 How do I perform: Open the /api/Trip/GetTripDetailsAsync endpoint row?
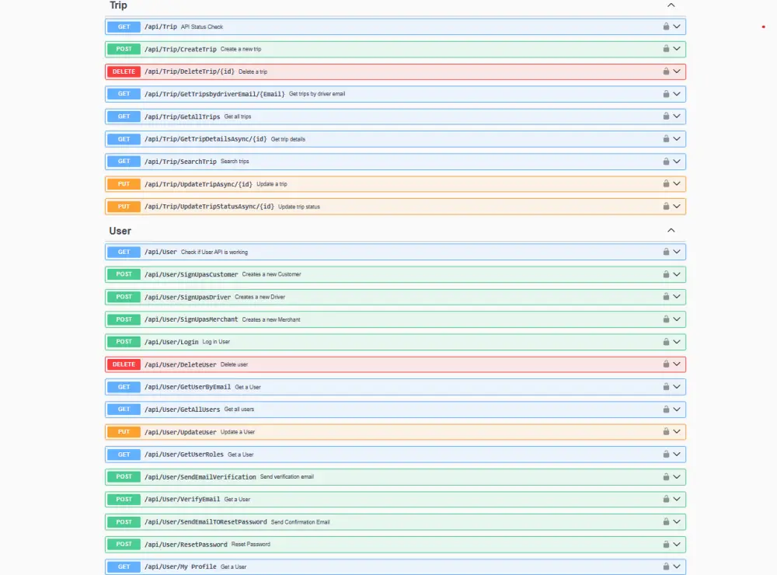388,138
